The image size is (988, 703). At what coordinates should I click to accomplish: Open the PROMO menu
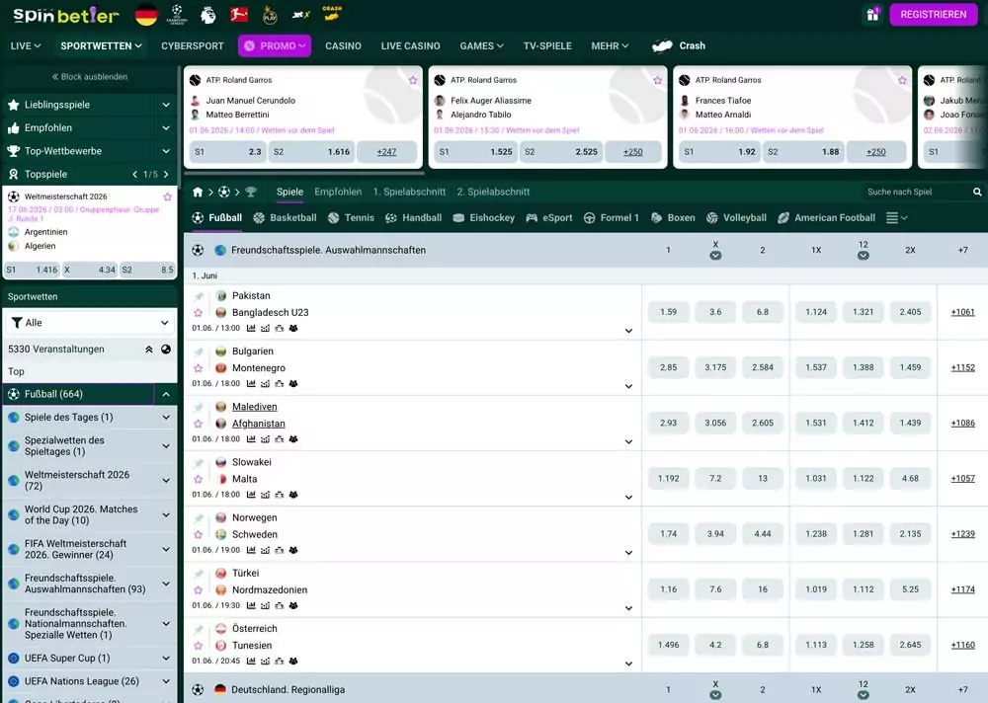pyautogui.click(x=274, y=46)
